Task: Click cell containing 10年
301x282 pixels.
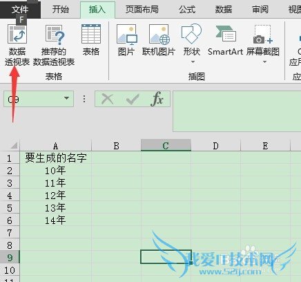Action: tap(56, 171)
